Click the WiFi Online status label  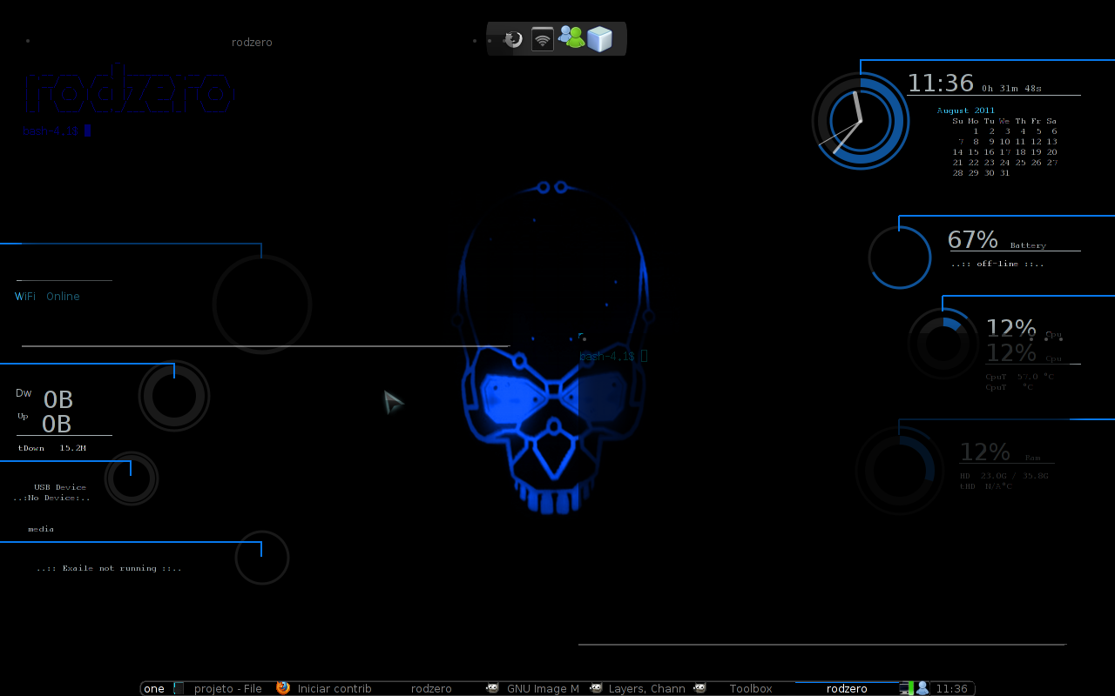click(x=47, y=297)
